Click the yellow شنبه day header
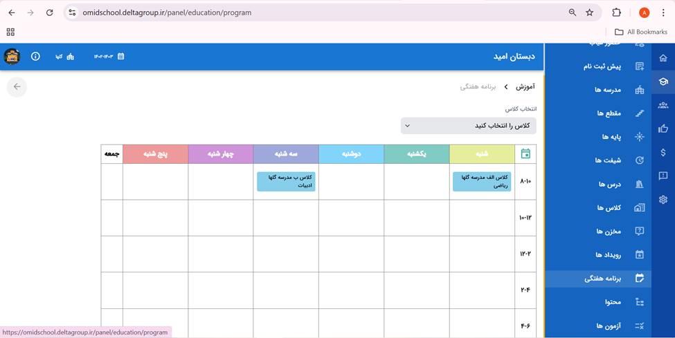 pyautogui.click(x=482, y=154)
